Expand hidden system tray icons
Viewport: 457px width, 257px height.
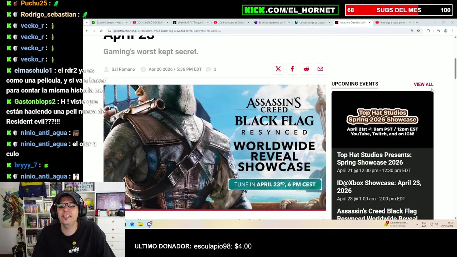(417, 224)
